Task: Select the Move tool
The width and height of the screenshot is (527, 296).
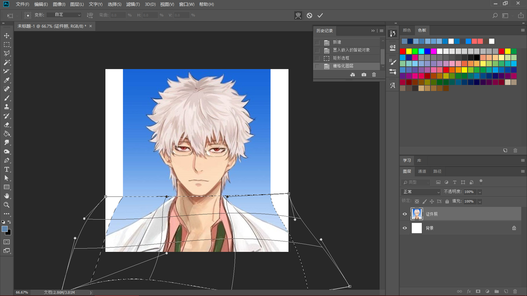Action: click(7, 36)
